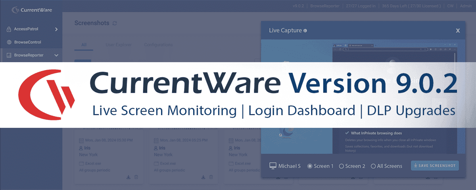This screenshot has height=190, width=476.
Task: Expand the AccessPatrol menu arrow
Action: click(56, 29)
